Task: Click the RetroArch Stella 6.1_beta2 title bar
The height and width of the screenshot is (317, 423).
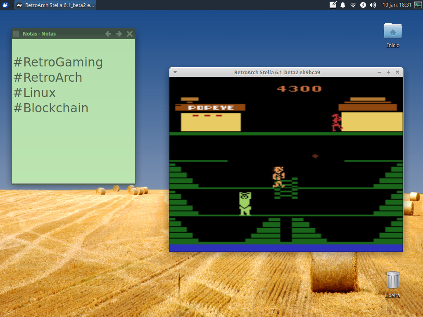Action: click(x=277, y=72)
